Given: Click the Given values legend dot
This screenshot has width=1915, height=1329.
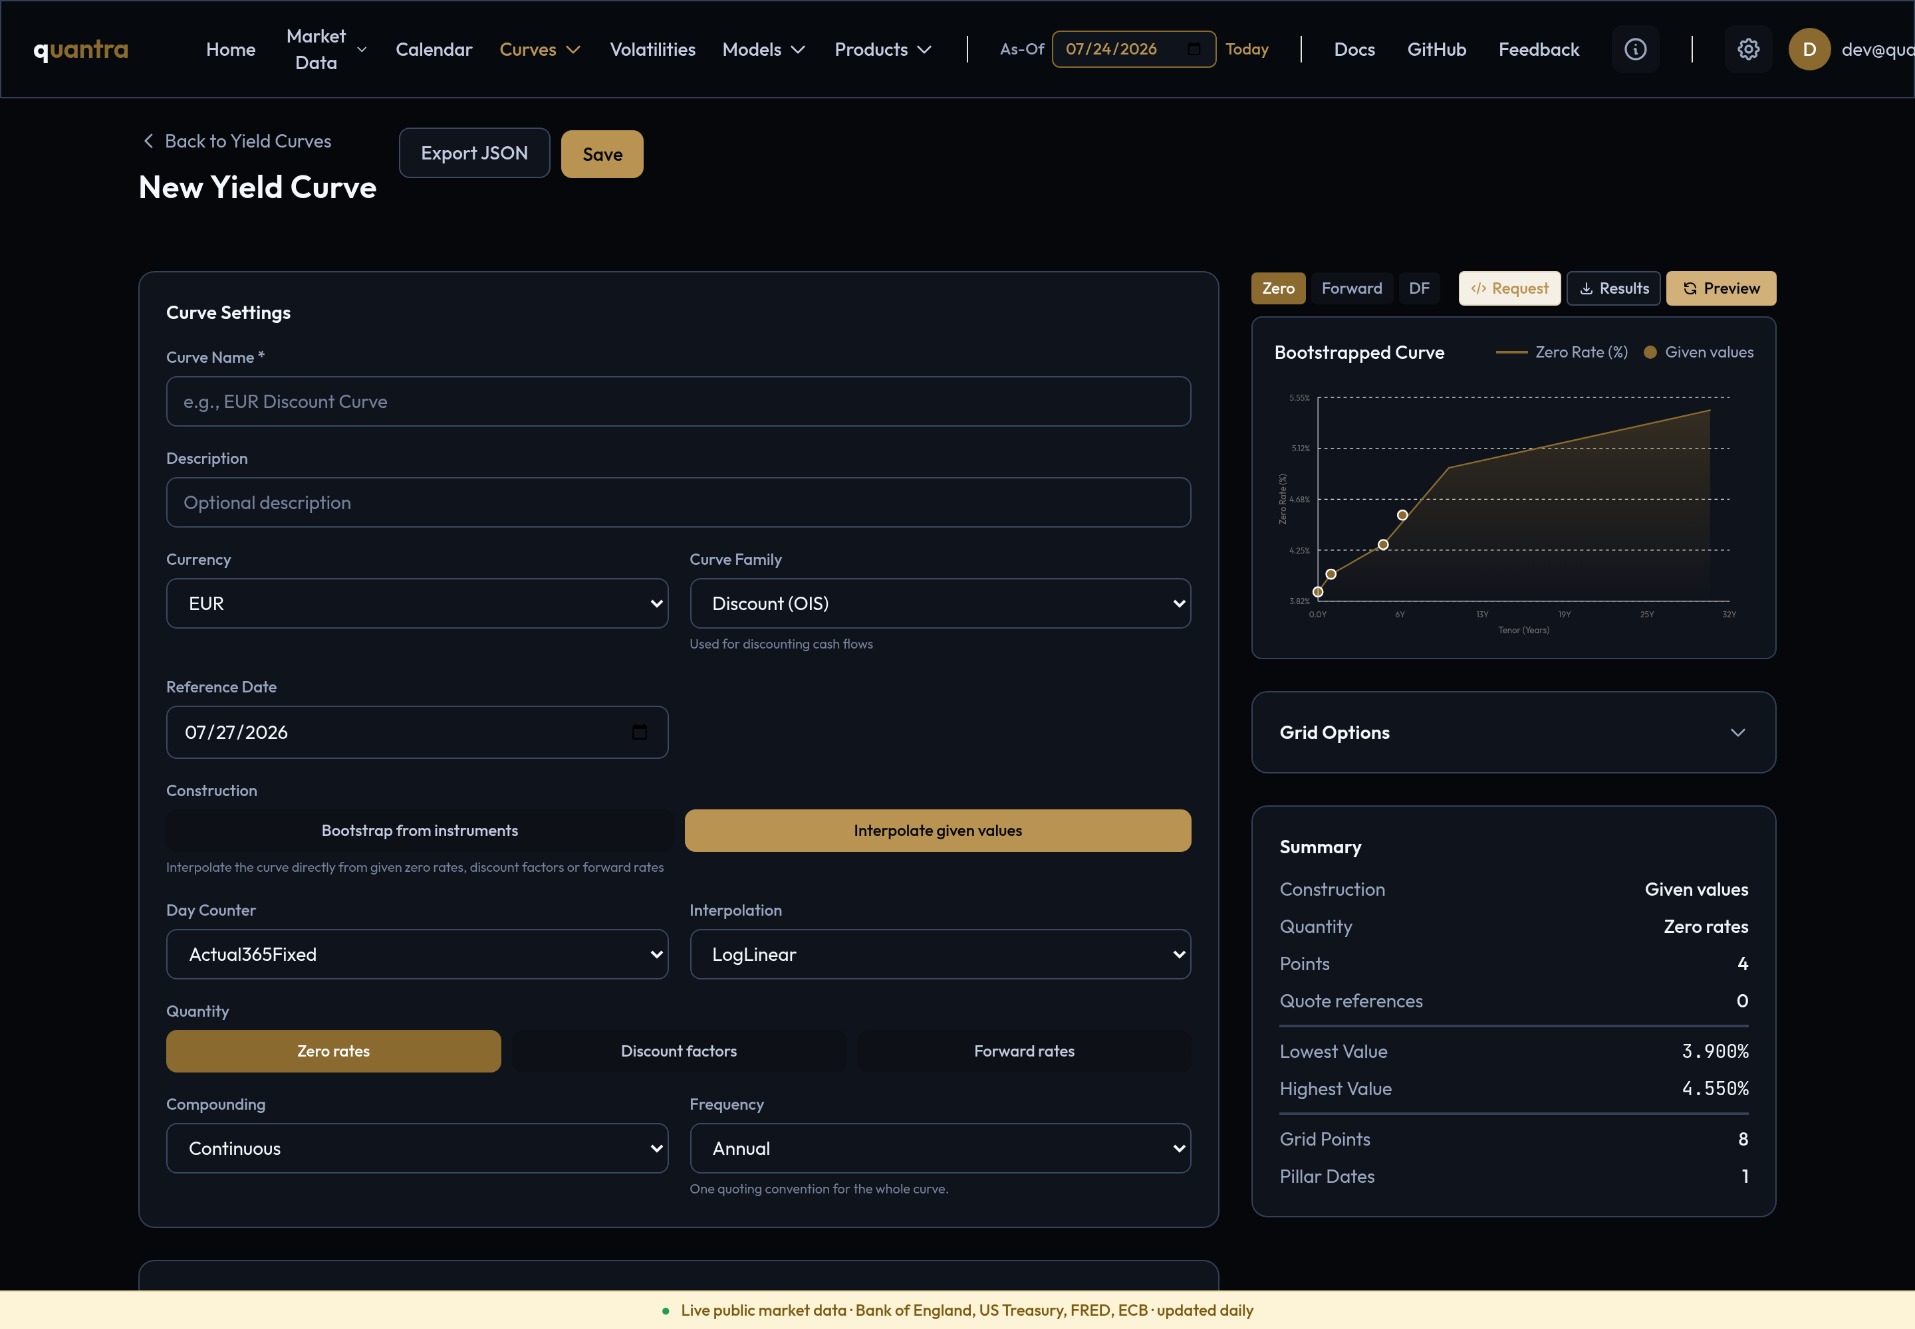Looking at the screenshot, I should 1649,352.
